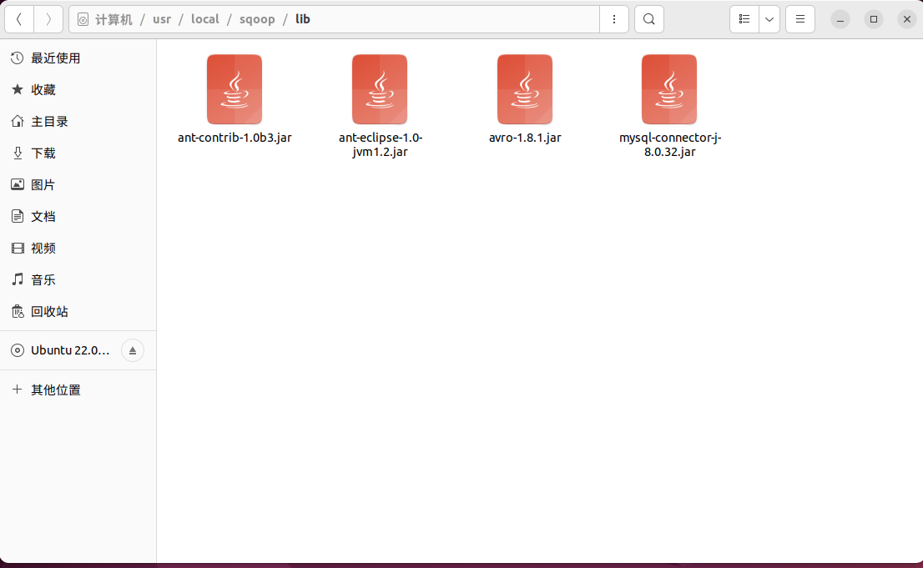
Task: Open 文档 document icon in sidebar
Action: point(17,216)
